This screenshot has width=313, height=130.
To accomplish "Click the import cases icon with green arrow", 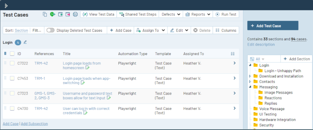I will pyautogui.click(x=61, y=14).
